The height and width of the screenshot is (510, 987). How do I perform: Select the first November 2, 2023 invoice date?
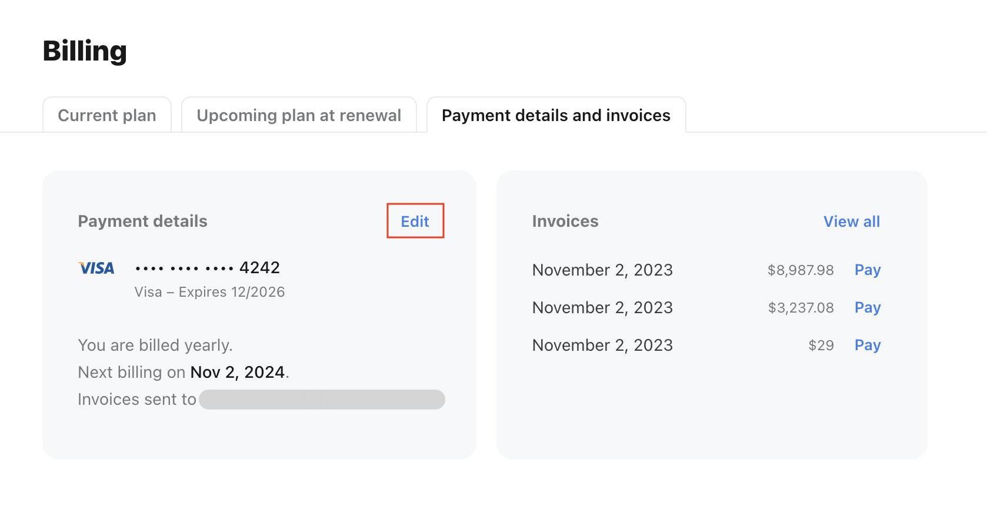[x=602, y=270]
